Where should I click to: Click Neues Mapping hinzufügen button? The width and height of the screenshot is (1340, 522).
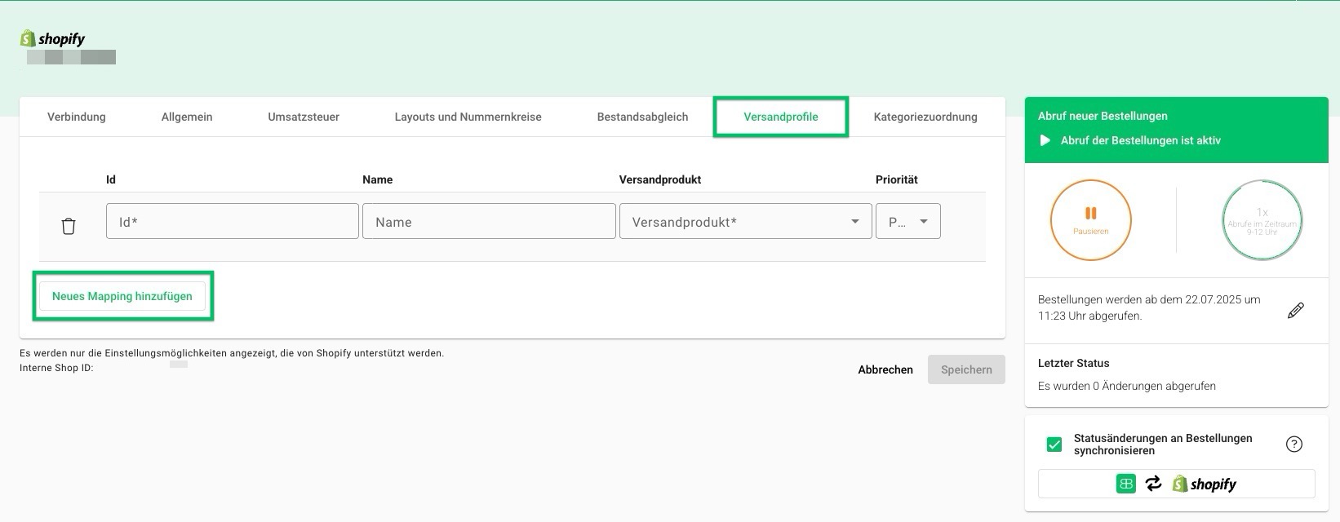122,296
